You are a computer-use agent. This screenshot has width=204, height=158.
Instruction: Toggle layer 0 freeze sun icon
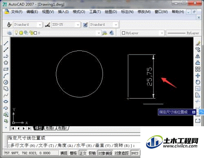click(21, 33)
